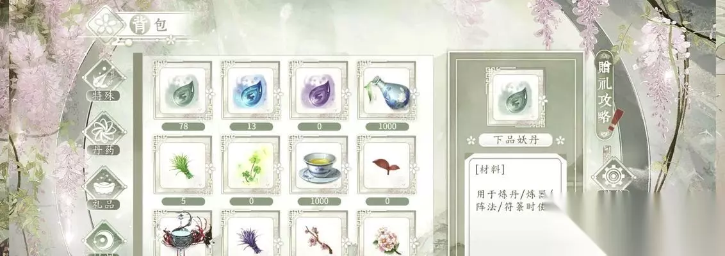Select the green low-grade demon pill item
725x256 pixels.
(184, 91)
